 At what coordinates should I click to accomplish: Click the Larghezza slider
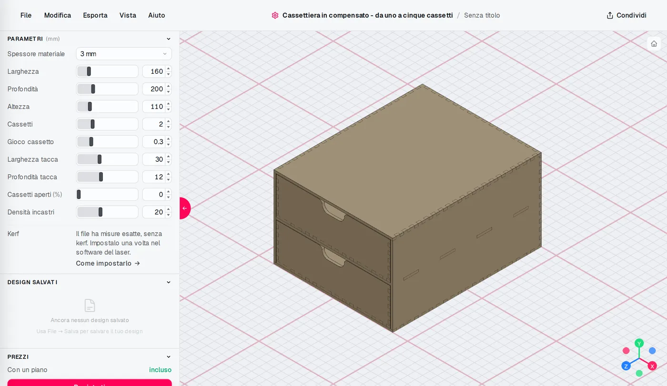tap(107, 71)
